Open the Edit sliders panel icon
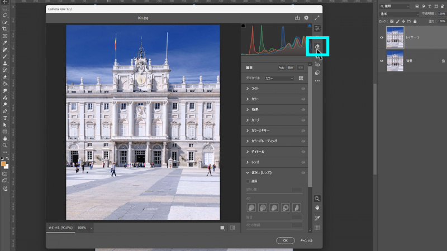The image size is (447, 251). 317,28
